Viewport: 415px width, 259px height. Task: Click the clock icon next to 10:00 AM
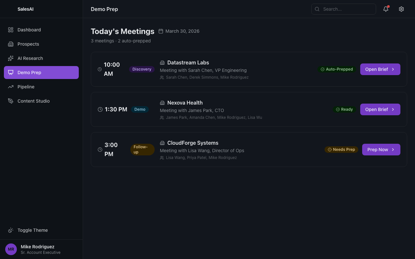(100, 69)
